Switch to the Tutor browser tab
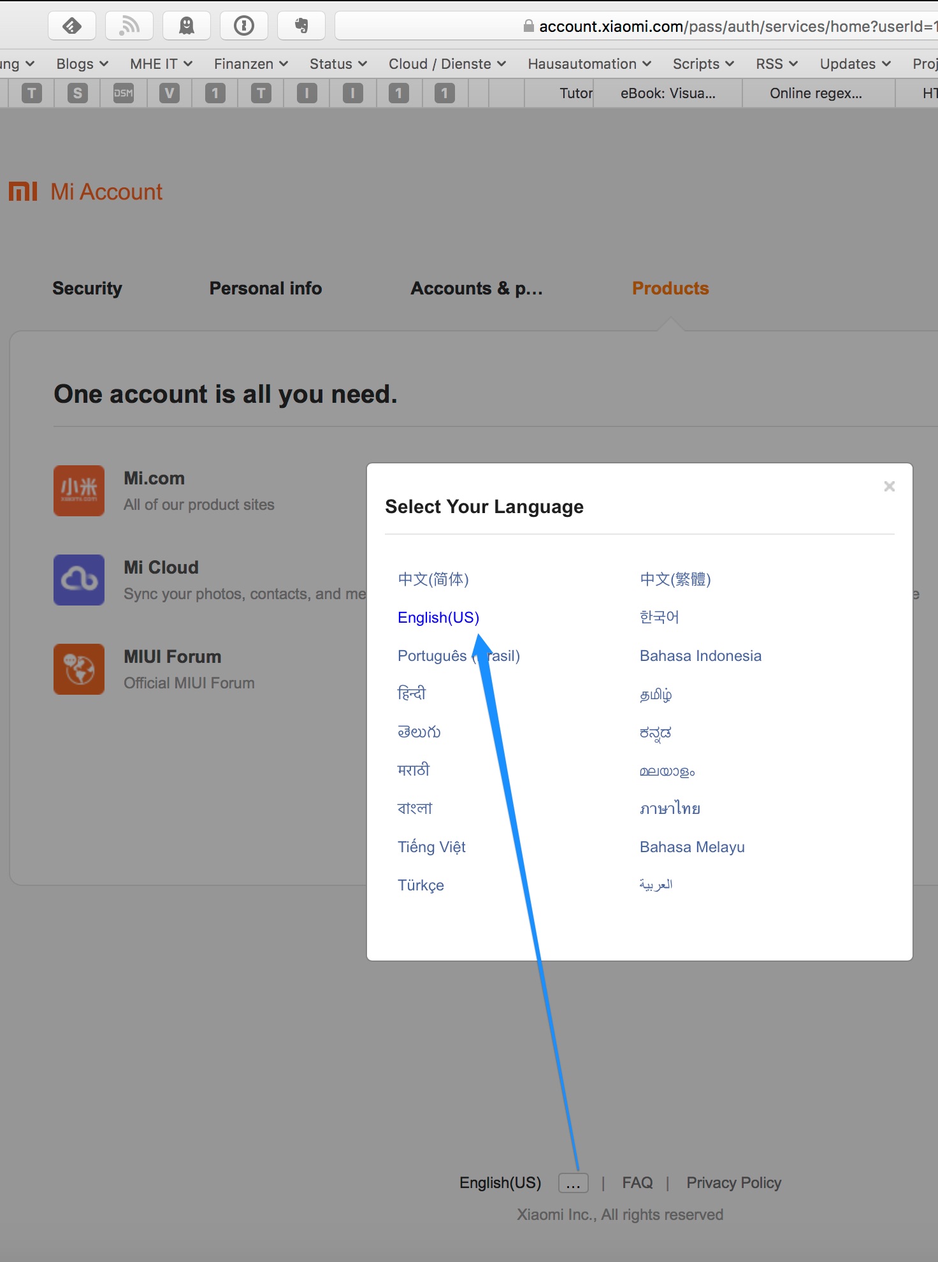Image resolution: width=938 pixels, height=1262 pixels. (559, 93)
